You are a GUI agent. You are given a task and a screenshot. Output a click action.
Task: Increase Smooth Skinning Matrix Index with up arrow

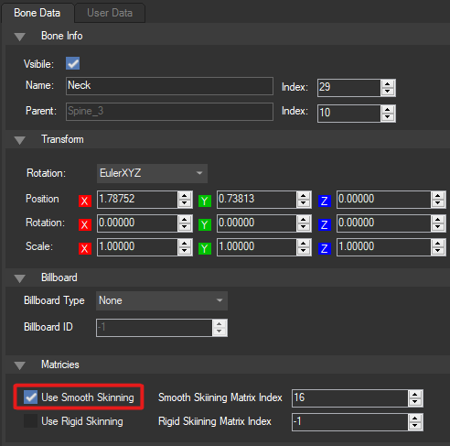(x=414, y=395)
